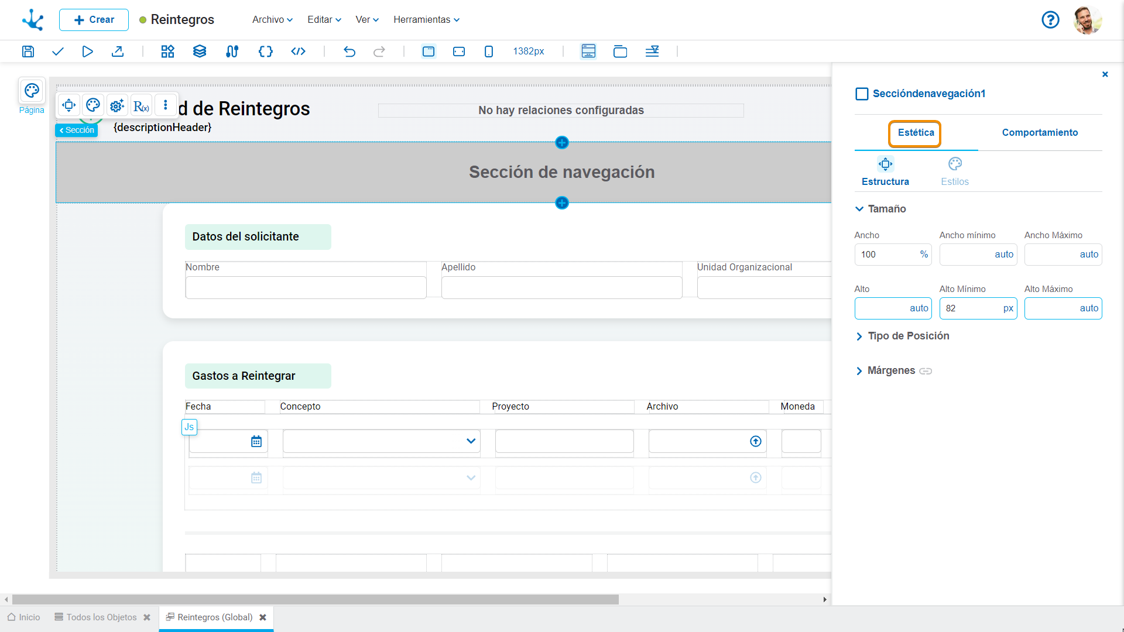The height and width of the screenshot is (632, 1124).
Task: Click the Crear button
Action: pos(94,20)
